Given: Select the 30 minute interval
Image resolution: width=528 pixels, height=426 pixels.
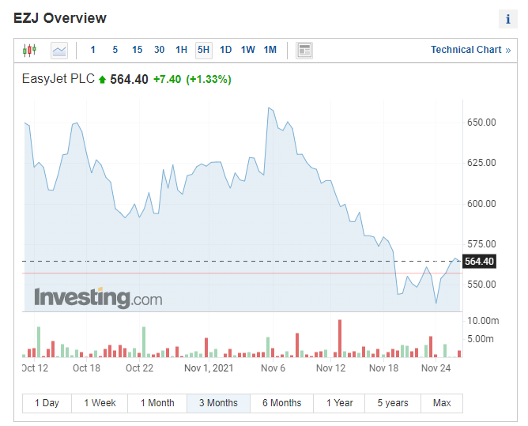Looking at the screenshot, I should tap(160, 50).
